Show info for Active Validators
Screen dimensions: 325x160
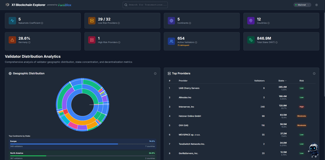pyautogui.click(x=196, y=42)
